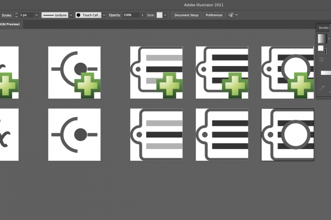Viewport: 331px width, 220px height.
Task: Select the tag icon with circle, no plus
Action: (x=287, y=135)
